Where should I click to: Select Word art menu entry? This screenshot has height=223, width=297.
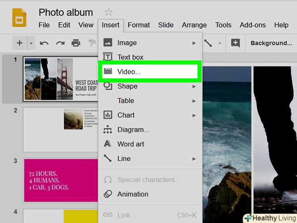pyautogui.click(x=131, y=144)
